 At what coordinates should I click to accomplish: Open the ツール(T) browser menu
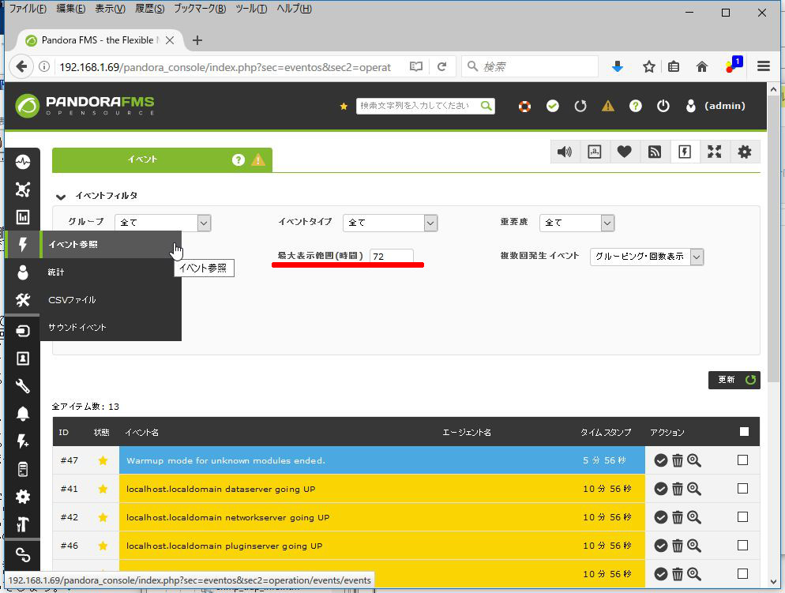pyautogui.click(x=251, y=9)
